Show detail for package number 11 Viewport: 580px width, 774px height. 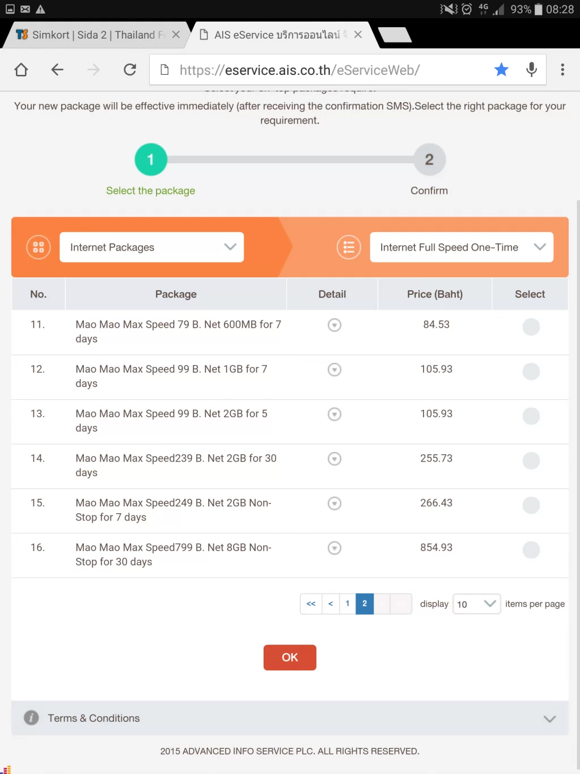(x=335, y=325)
